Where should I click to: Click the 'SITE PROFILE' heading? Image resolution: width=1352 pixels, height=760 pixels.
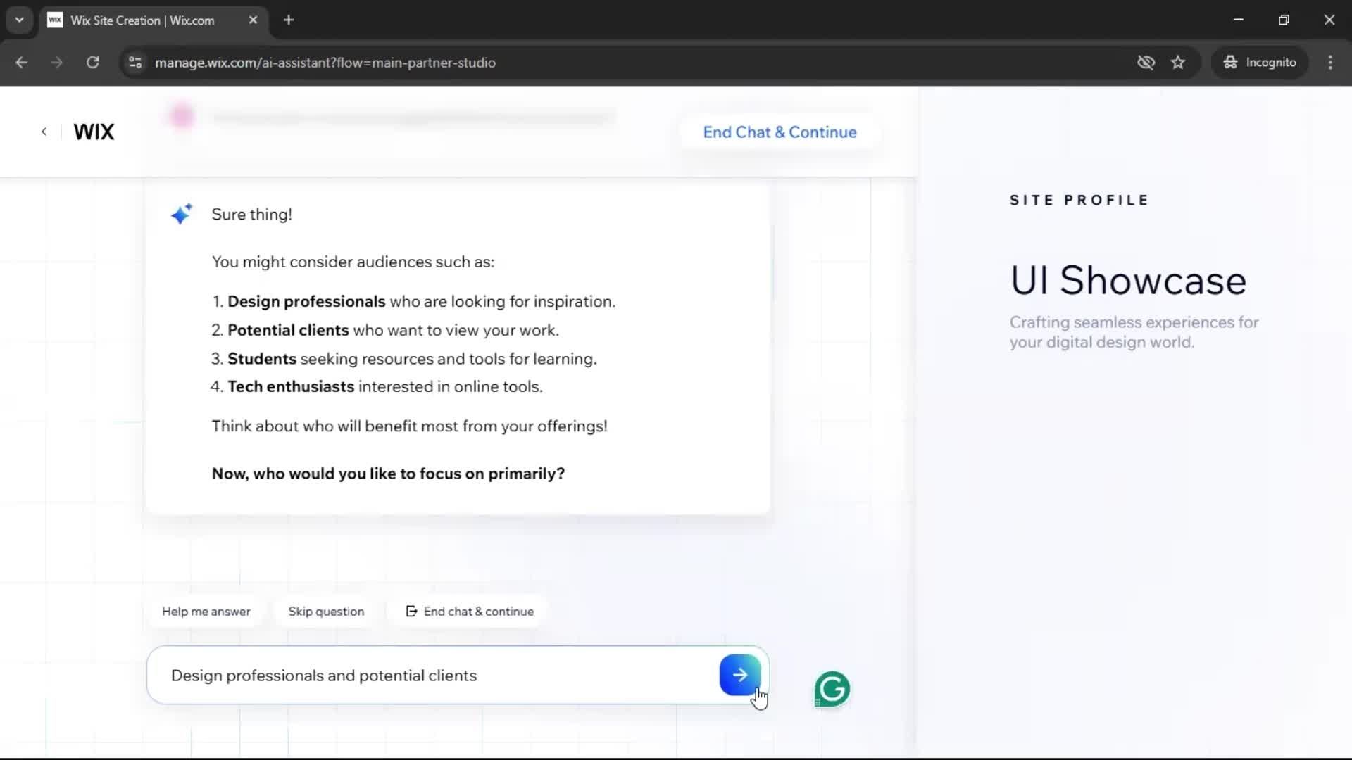point(1079,200)
